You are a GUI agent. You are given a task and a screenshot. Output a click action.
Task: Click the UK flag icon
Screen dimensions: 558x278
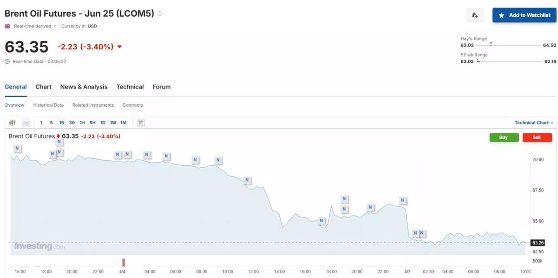tap(7, 27)
